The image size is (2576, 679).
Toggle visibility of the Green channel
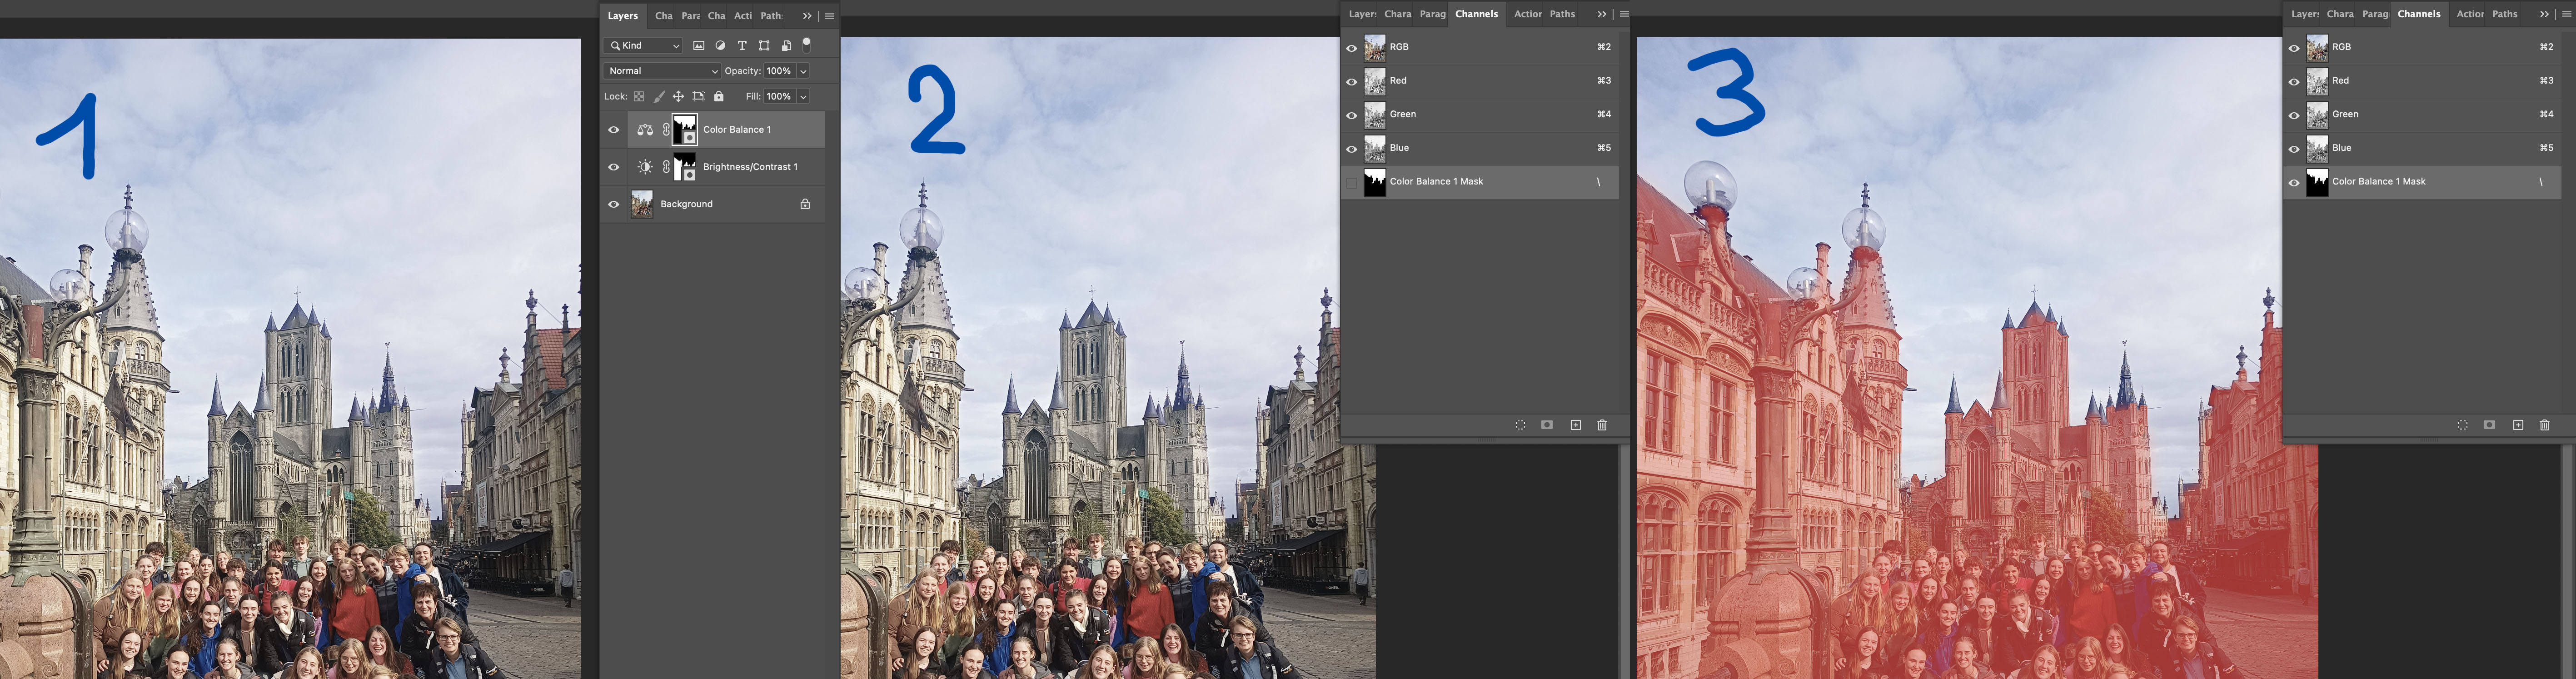[x=1352, y=114]
